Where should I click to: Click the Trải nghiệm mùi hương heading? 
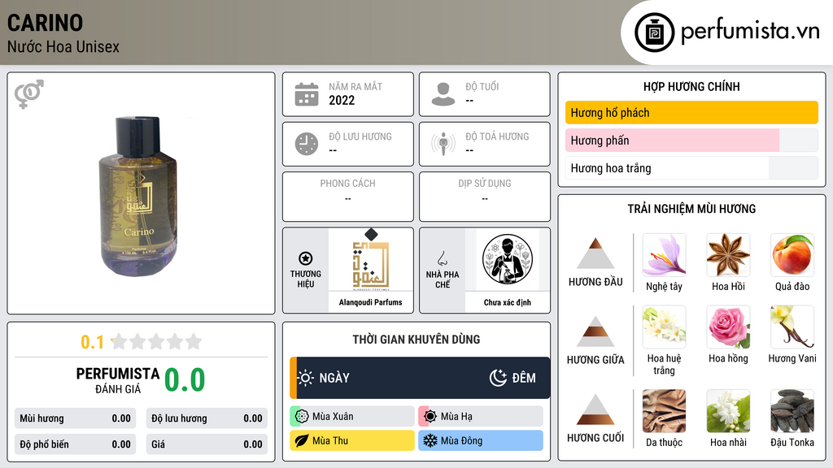click(x=691, y=209)
